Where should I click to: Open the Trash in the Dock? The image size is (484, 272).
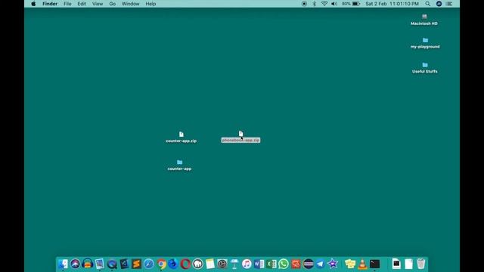point(420,264)
